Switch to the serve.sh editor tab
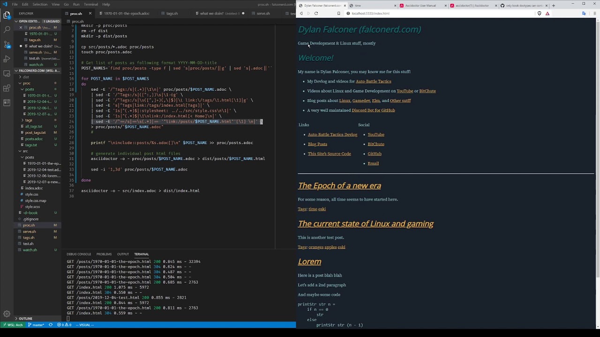600x337 pixels. 263,14
